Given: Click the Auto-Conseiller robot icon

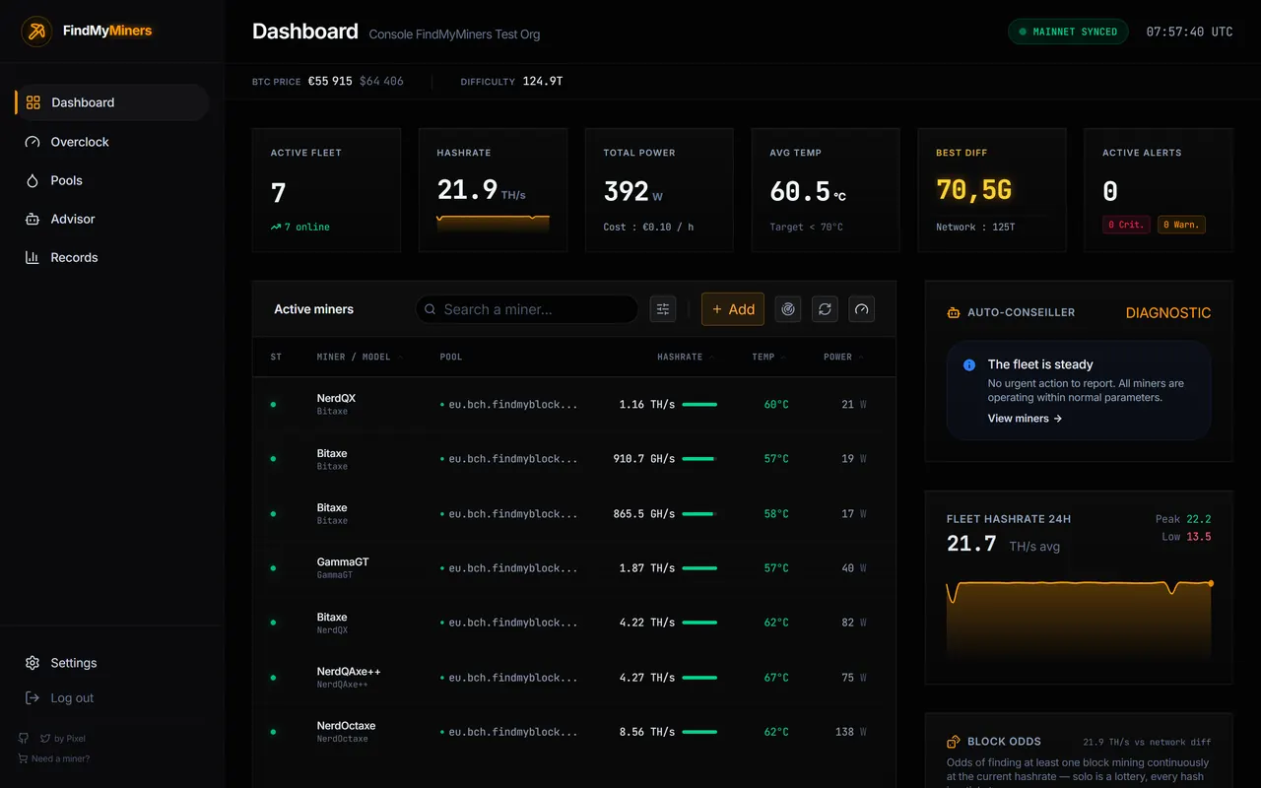Looking at the screenshot, I should pyautogui.click(x=953, y=312).
